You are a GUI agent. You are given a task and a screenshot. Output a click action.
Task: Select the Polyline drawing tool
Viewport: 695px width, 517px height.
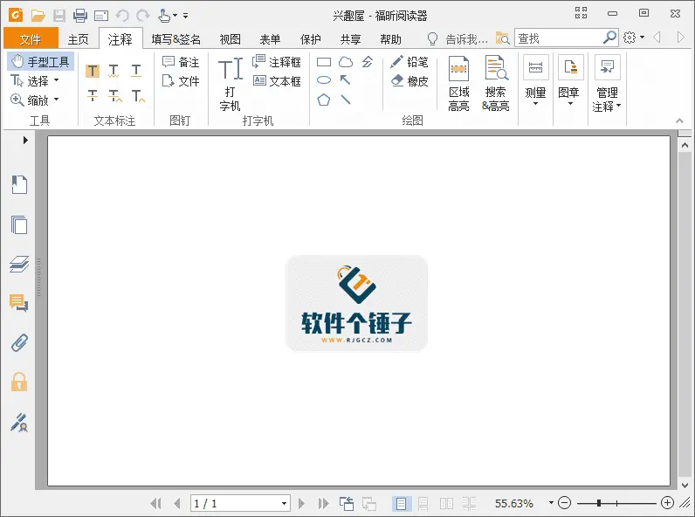[x=368, y=62]
